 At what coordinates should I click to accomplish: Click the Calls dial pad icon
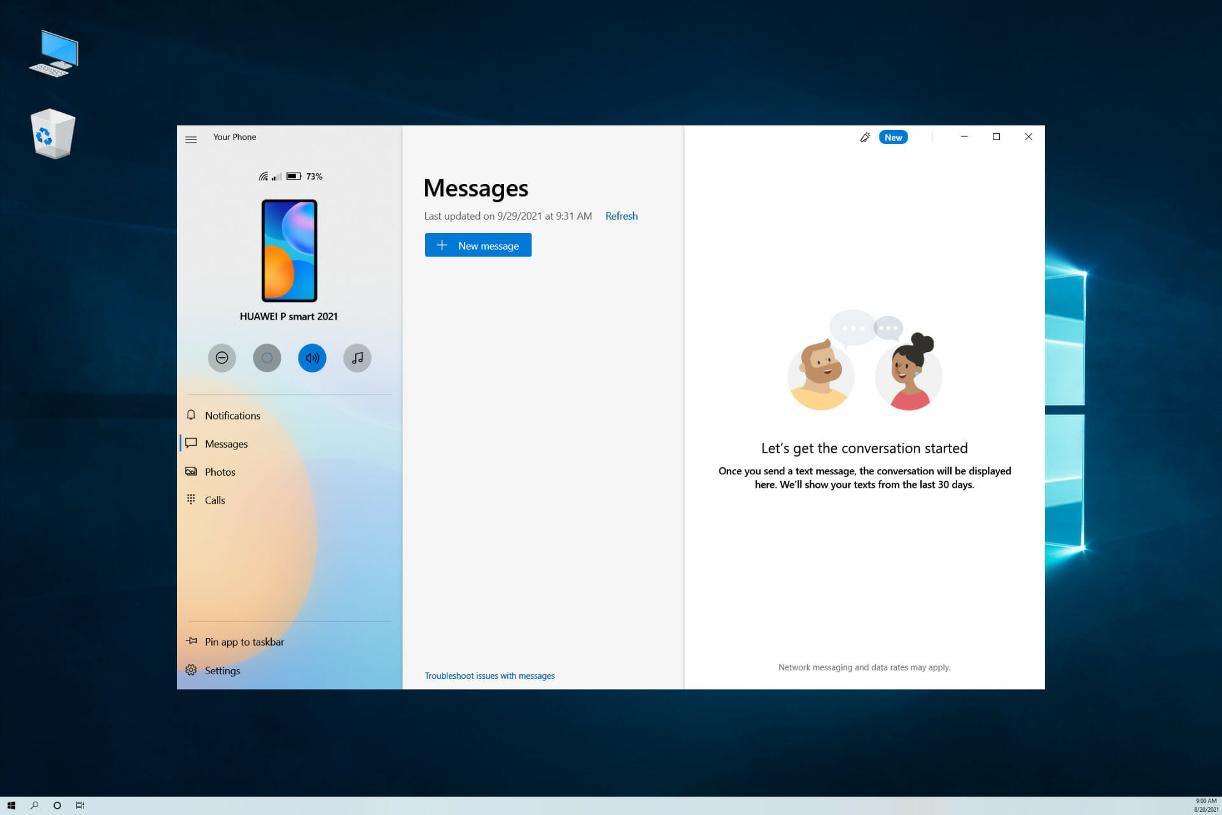[x=191, y=499]
